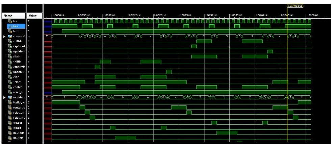Click nextstate segment labeled 'f' at start
This screenshot has width=334, height=144.
point(64,97)
